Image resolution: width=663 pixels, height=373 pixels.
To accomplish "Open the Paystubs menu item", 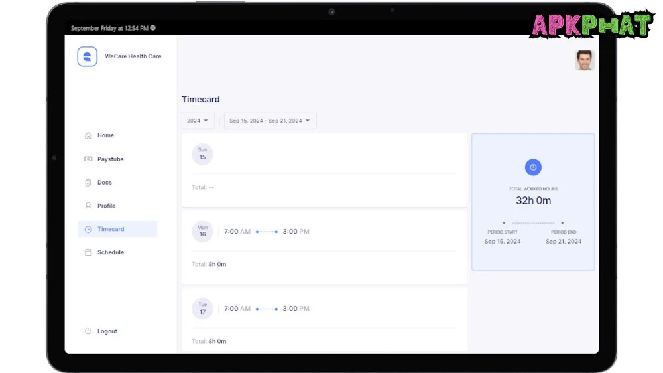I will click(110, 159).
